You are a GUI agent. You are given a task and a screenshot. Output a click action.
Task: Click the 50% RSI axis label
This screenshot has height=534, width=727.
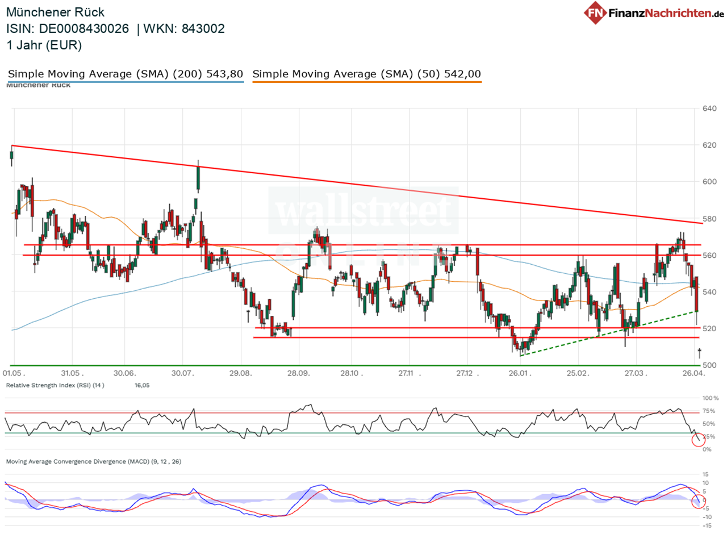pos(709,424)
